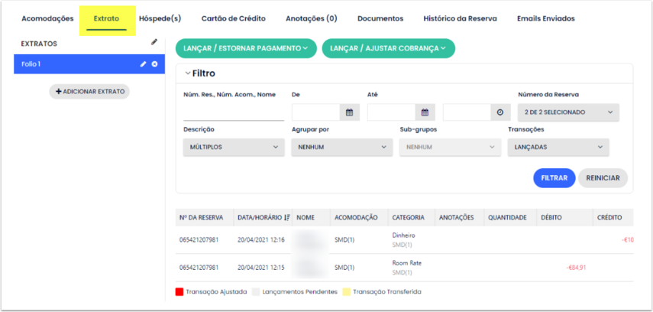Expand the Número da Reserva dropdown
653x312 pixels.
[x=567, y=112]
